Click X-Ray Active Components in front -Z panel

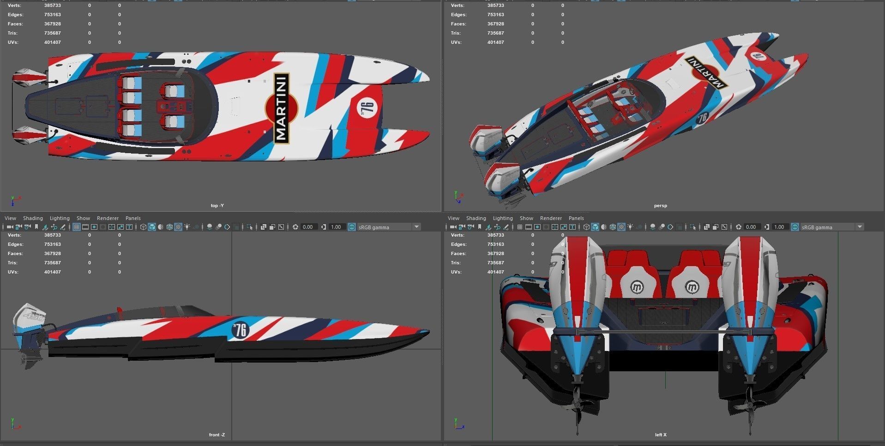click(x=272, y=227)
